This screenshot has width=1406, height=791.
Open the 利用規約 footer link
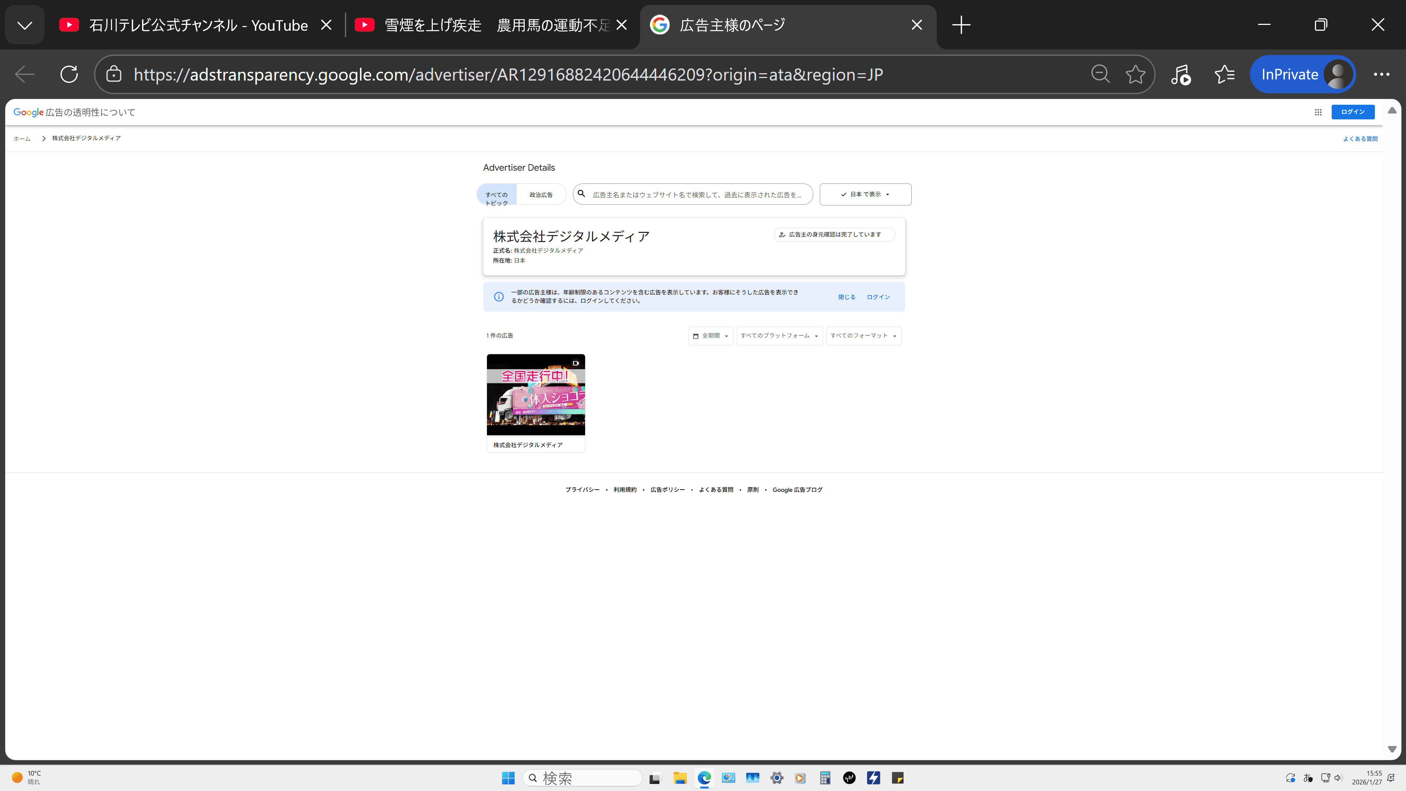[625, 490]
